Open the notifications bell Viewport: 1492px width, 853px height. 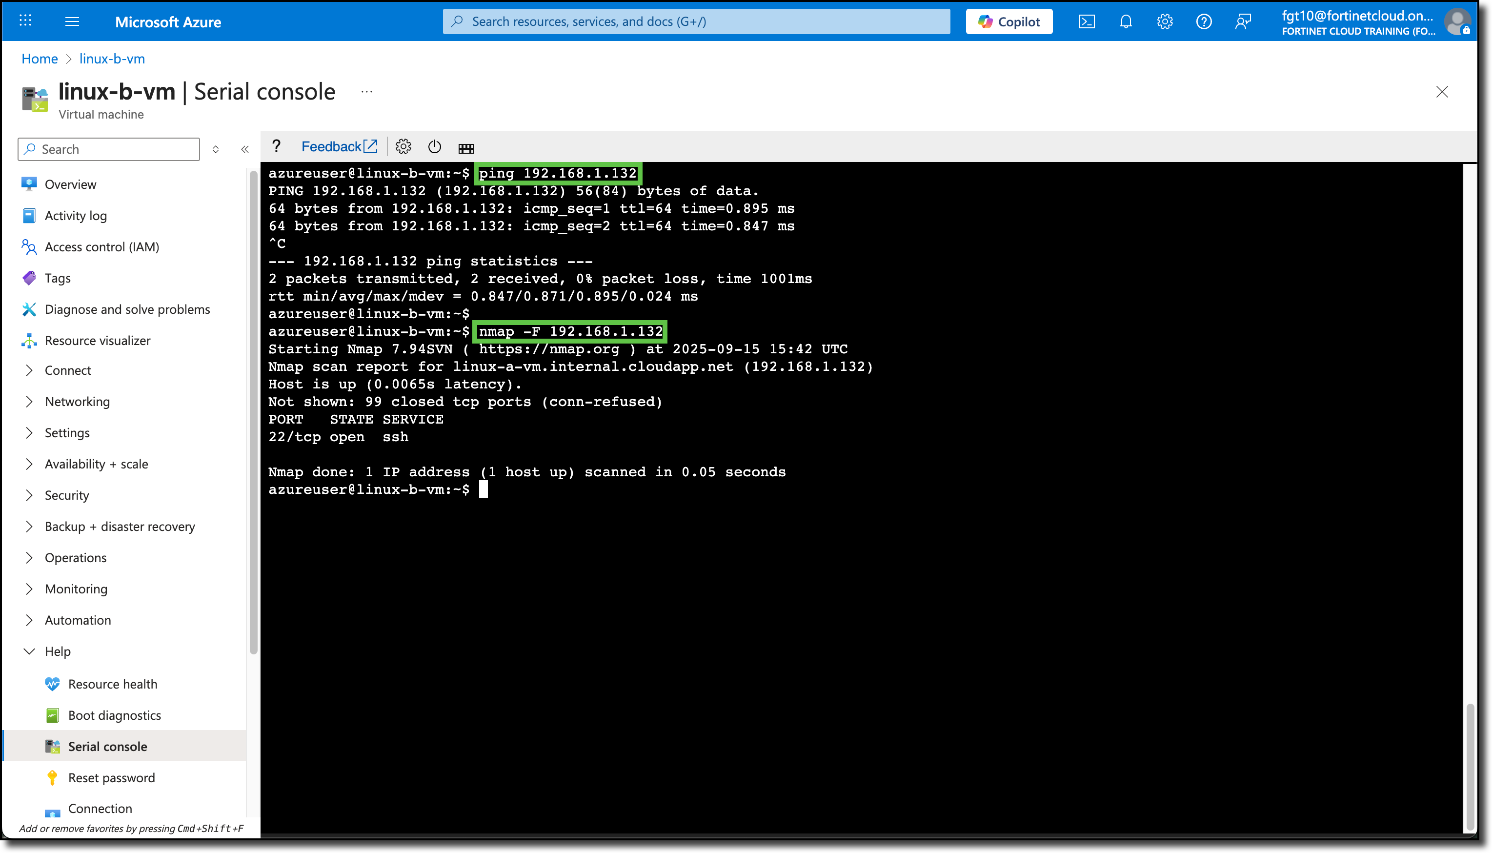tap(1126, 21)
